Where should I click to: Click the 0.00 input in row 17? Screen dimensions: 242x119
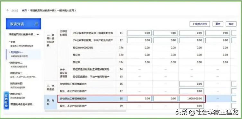pyautogui.click(x=192, y=91)
